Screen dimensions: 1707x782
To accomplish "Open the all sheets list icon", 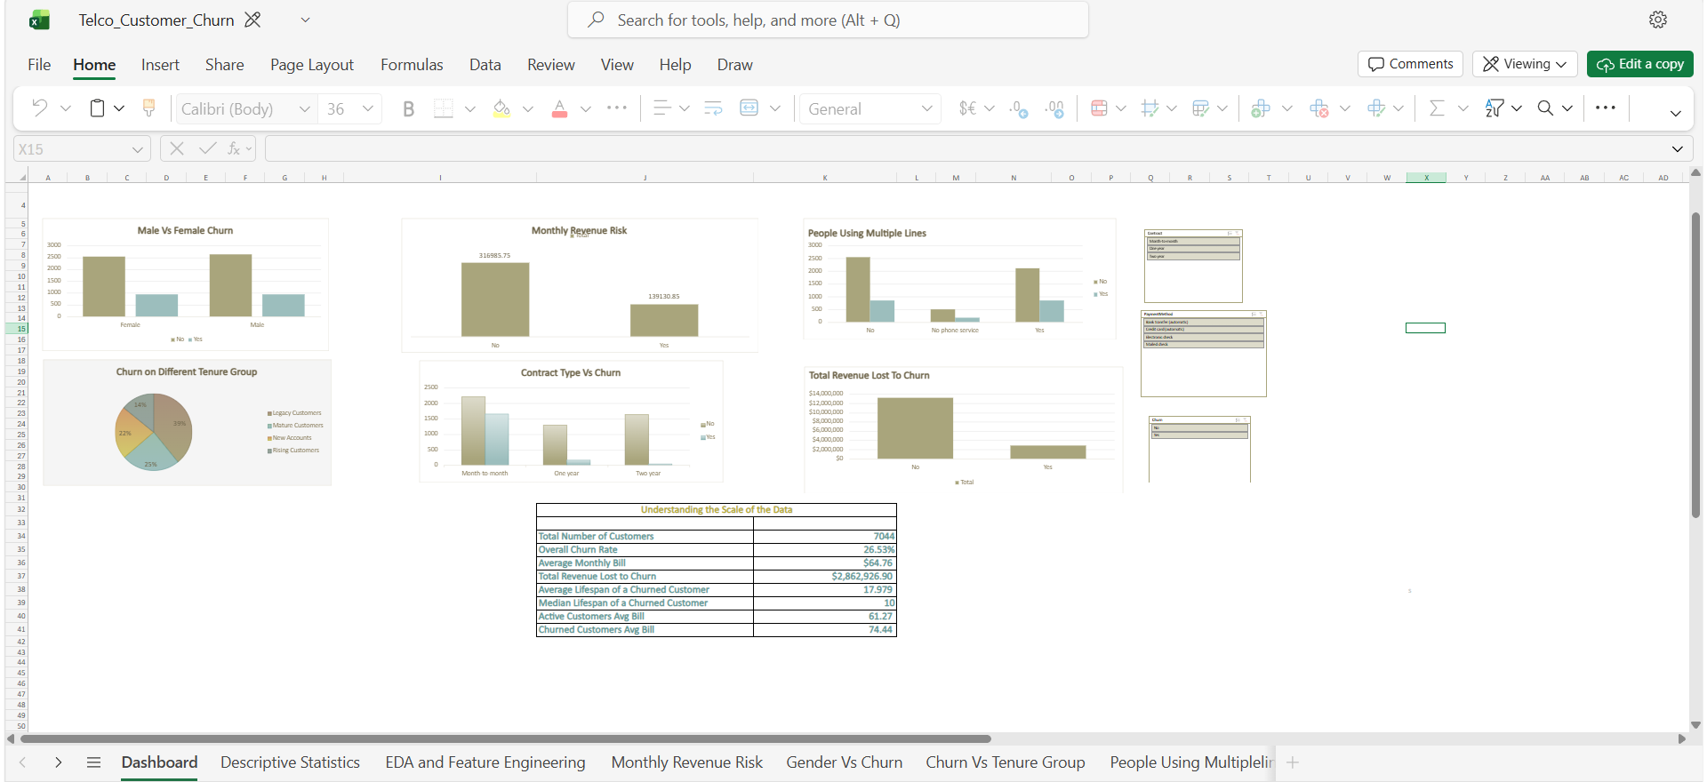I will 93,762.
